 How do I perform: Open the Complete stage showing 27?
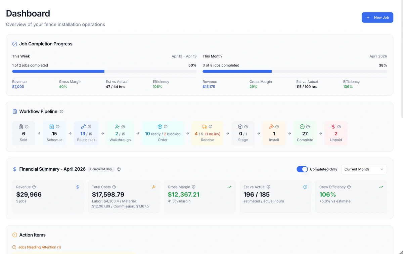(x=305, y=133)
